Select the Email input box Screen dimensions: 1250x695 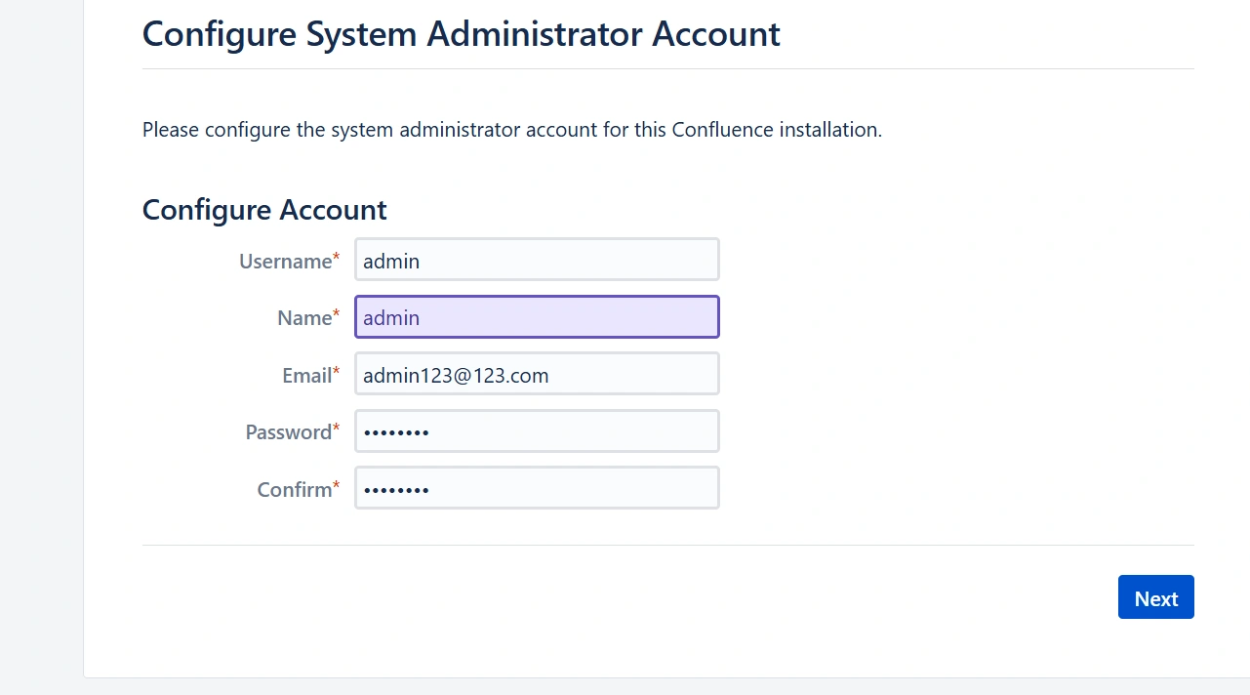coord(537,375)
